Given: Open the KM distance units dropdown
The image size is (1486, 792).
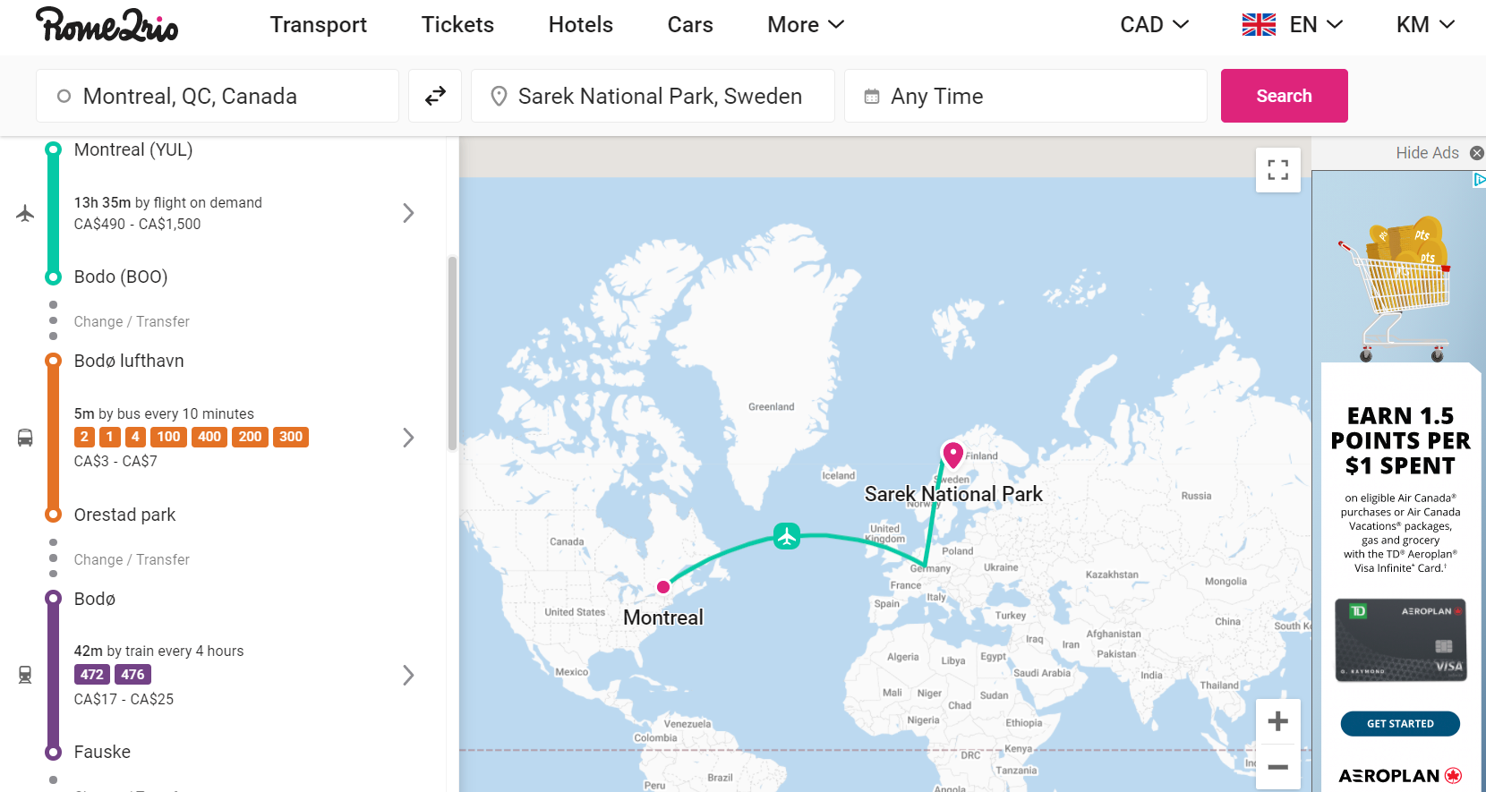Looking at the screenshot, I should [1425, 25].
